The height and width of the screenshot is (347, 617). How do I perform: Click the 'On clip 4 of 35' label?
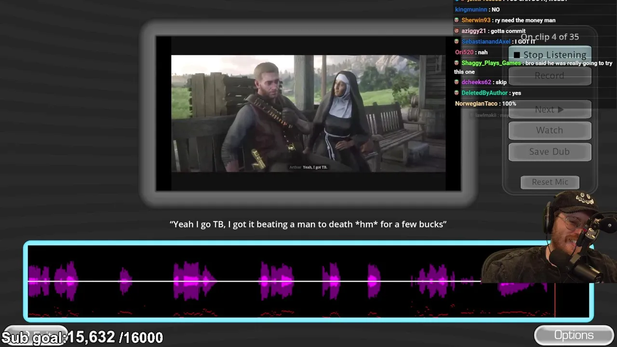(x=550, y=37)
